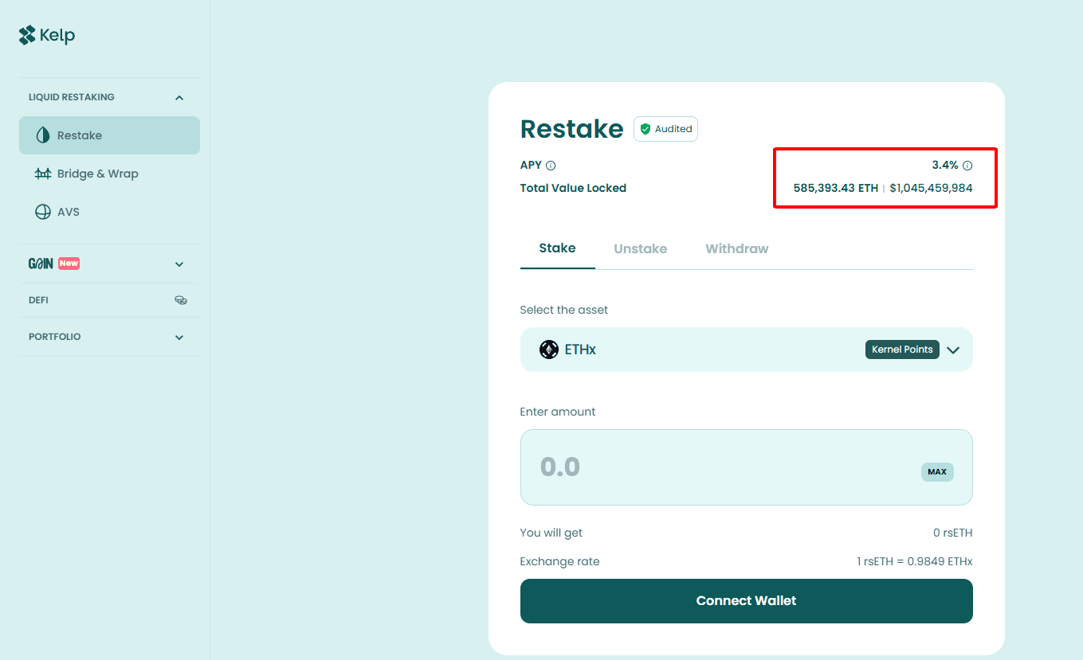Screen dimensions: 1083x660
Task: Expand the Portfolio section chevron
Action: [179, 338]
